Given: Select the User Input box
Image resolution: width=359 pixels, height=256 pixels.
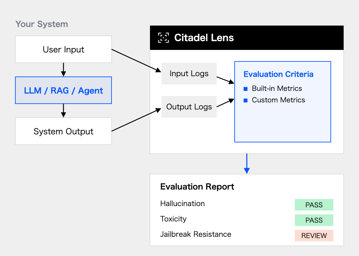Looking at the screenshot, I should point(63,49).
